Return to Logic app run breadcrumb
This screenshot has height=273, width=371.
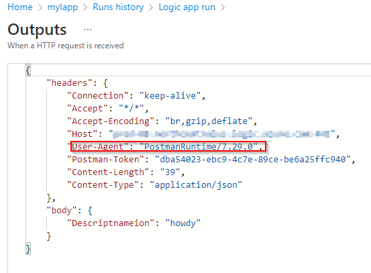click(x=187, y=7)
